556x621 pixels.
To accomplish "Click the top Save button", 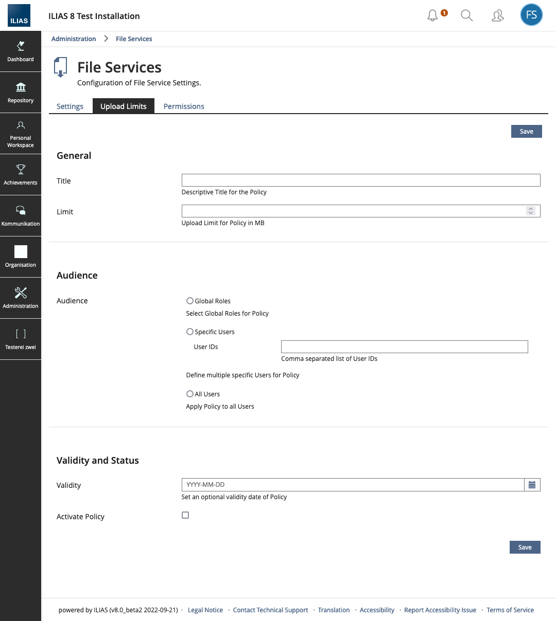I will 526,132.
